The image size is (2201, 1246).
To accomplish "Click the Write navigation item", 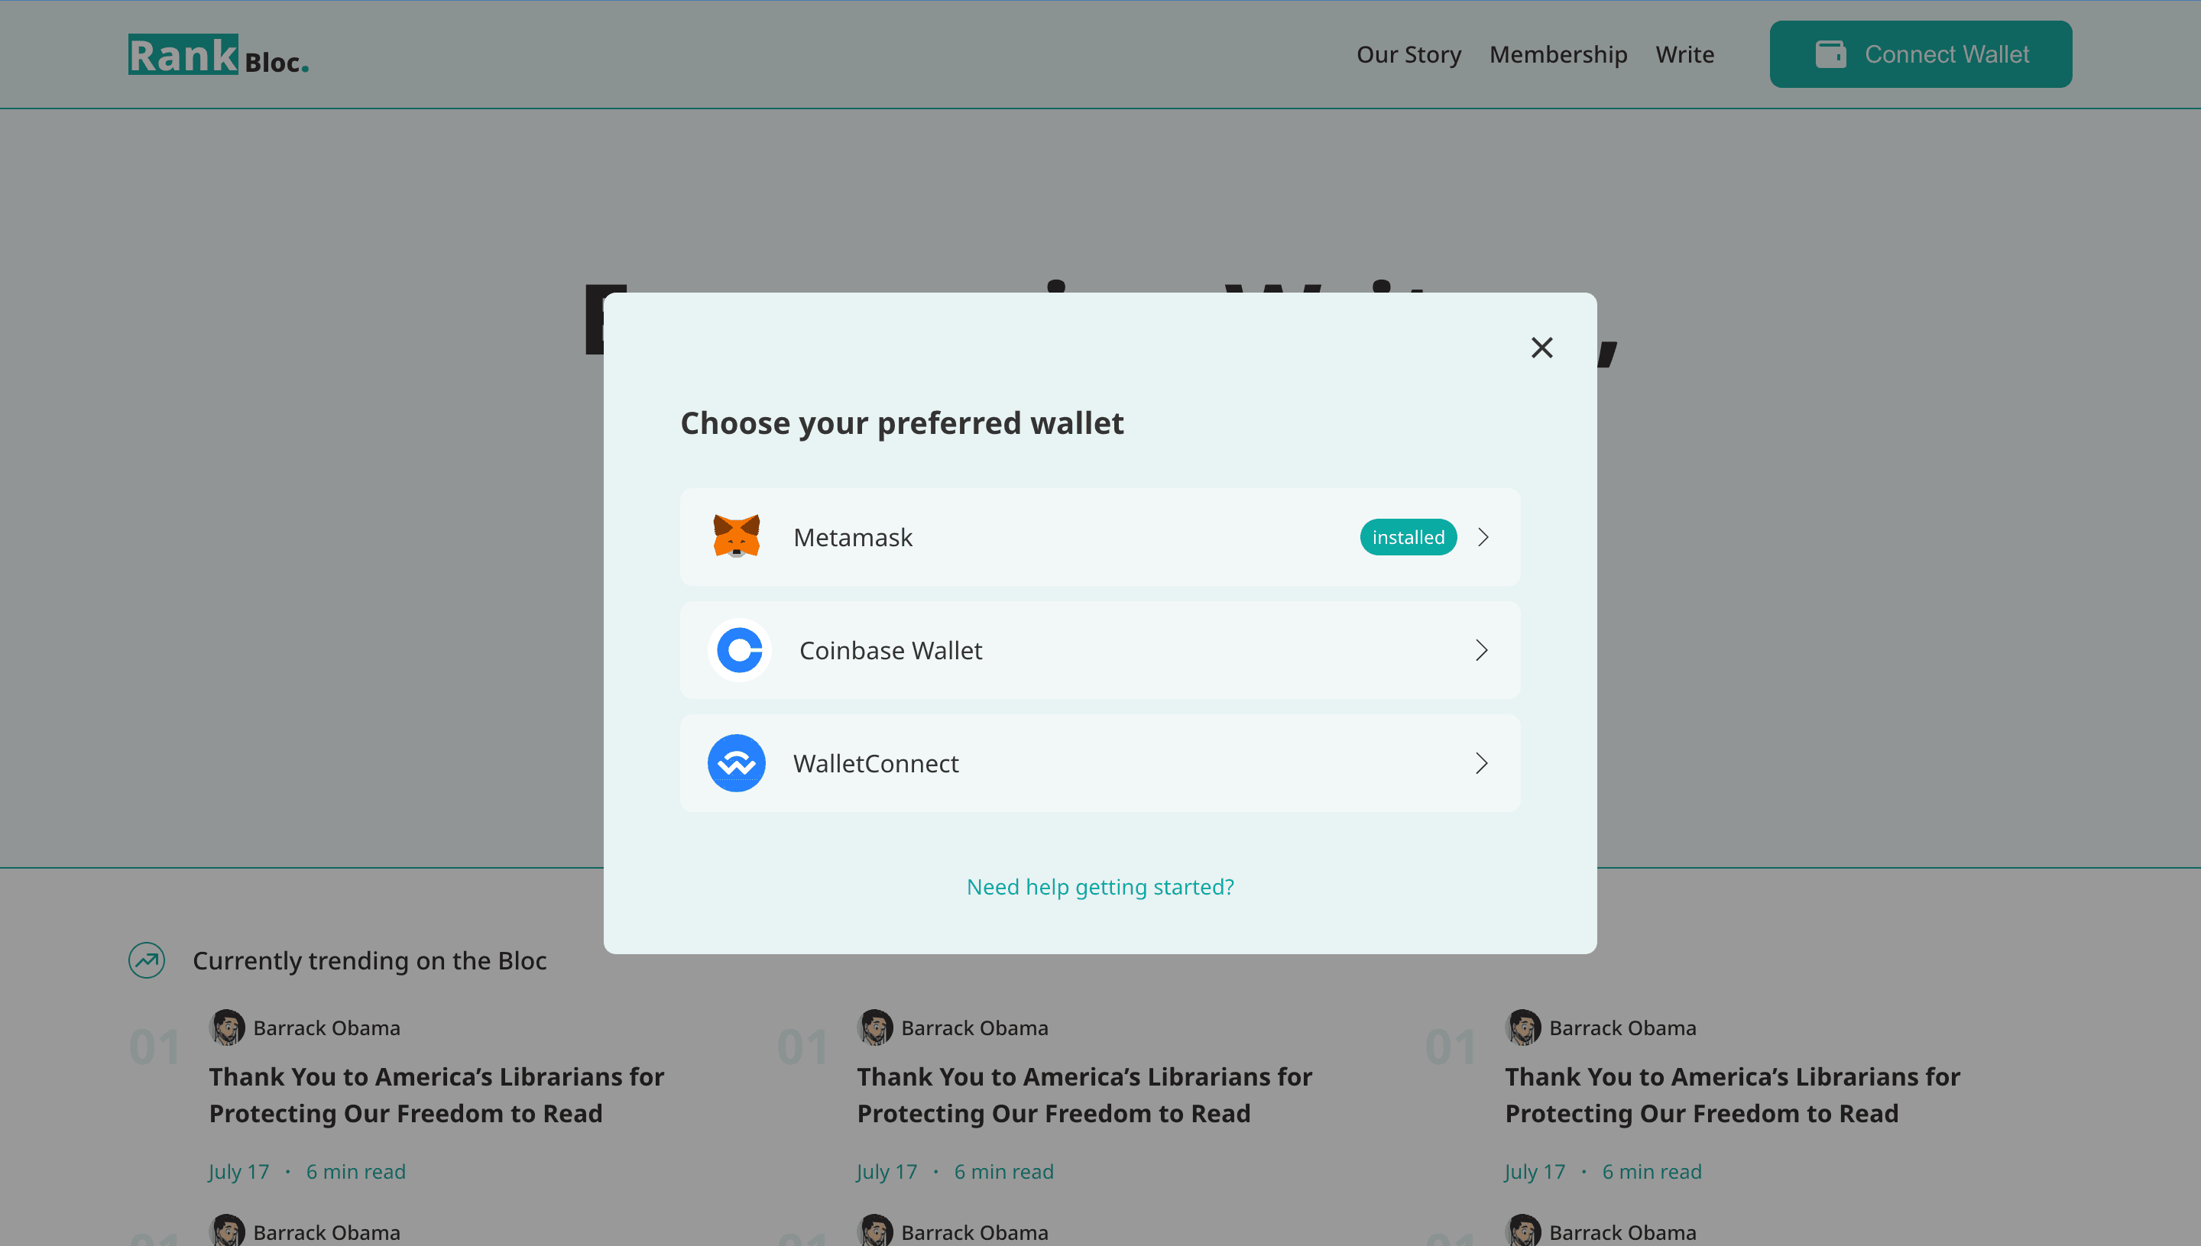I will tap(1685, 53).
